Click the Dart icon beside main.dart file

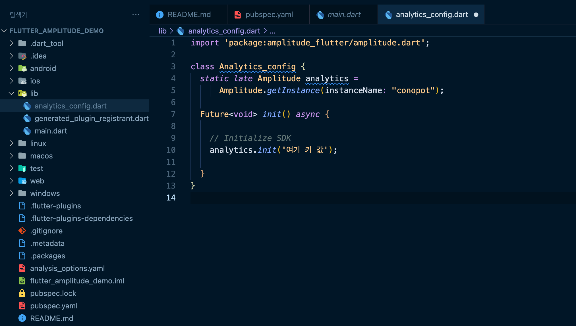(27, 131)
